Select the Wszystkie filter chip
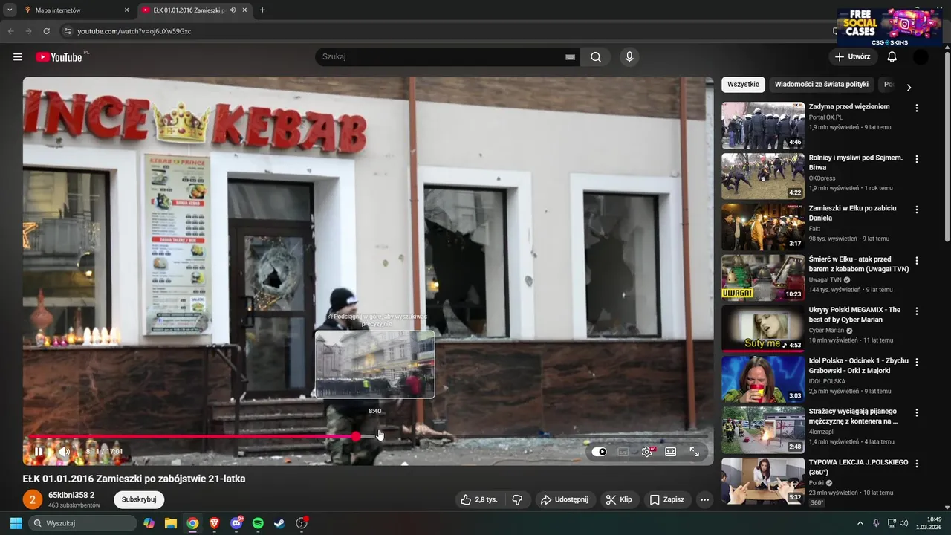 (x=743, y=85)
